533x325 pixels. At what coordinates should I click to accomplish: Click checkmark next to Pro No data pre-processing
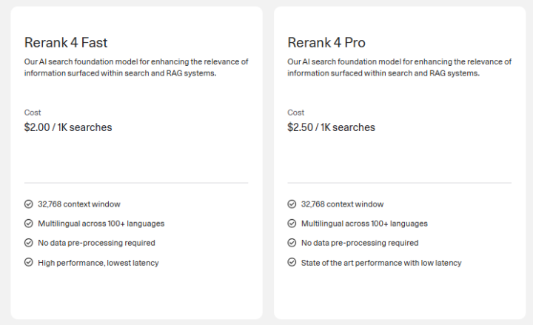(x=292, y=243)
